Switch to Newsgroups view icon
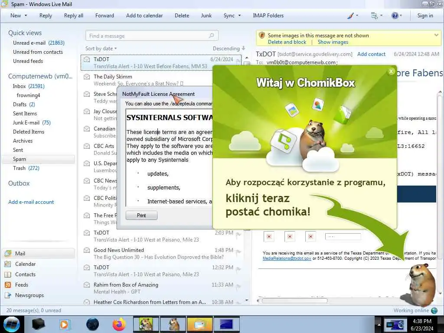444x333 pixels. [8, 295]
